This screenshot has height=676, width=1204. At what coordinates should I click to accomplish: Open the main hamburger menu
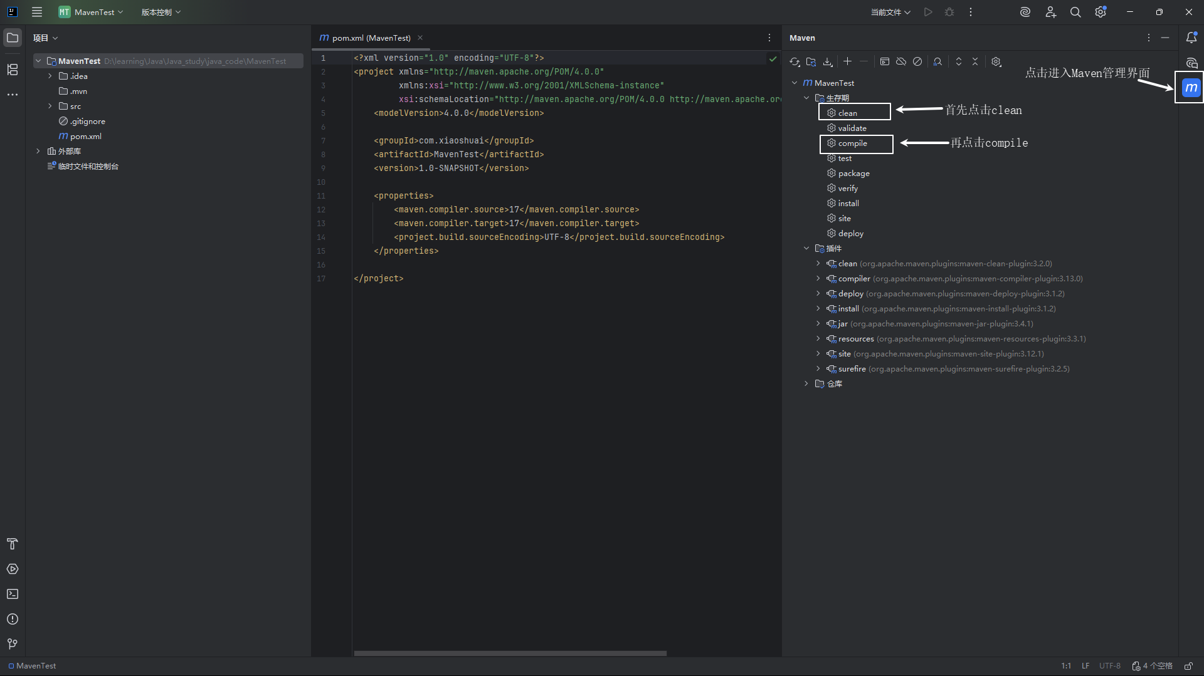[x=37, y=12]
